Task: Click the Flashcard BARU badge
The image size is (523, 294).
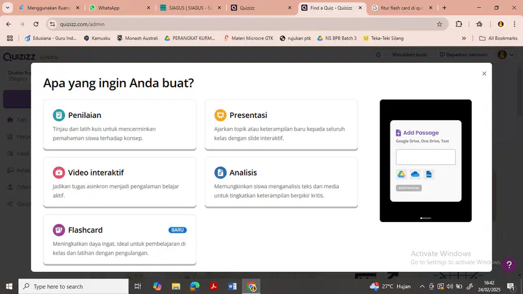Action: click(x=177, y=230)
